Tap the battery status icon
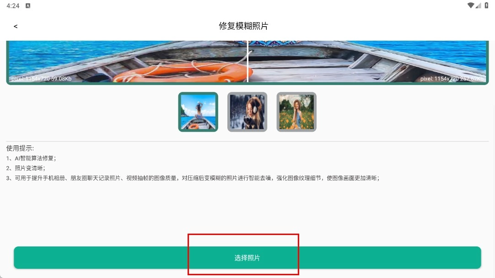The height and width of the screenshot is (278, 495). pyautogui.click(x=486, y=5)
